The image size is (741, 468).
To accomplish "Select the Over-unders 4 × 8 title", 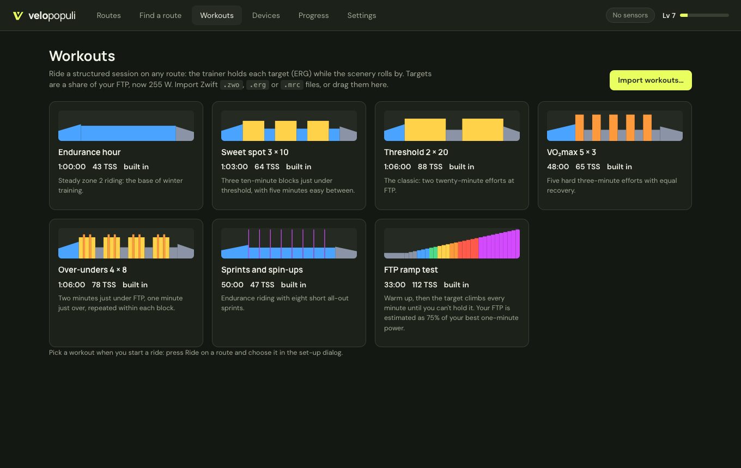I will 93,270.
